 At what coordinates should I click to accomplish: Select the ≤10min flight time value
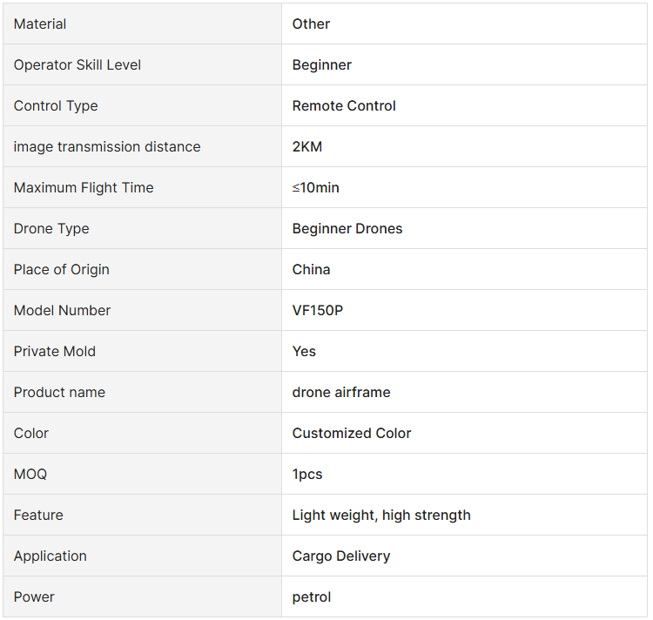(316, 187)
